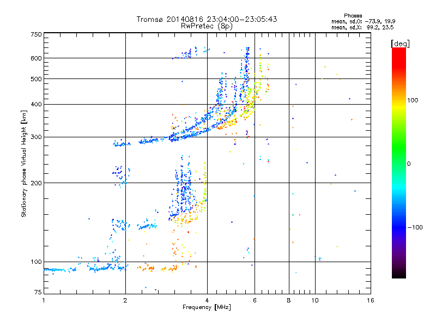
Task: Click the y-axis "400" tick label
Action: pos(36,105)
